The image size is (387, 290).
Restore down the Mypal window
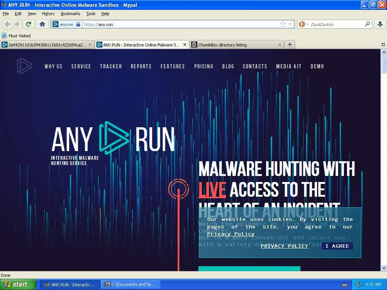[373, 5]
